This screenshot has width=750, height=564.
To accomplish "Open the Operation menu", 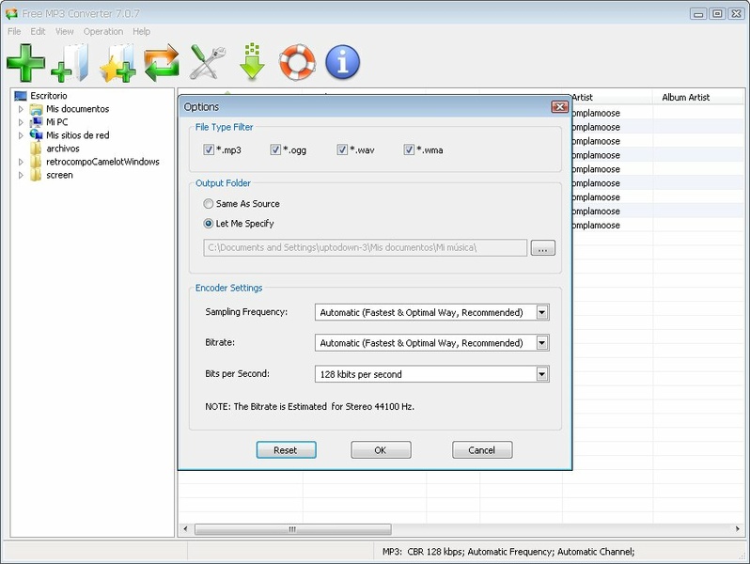I will pyautogui.click(x=102, y=31).
